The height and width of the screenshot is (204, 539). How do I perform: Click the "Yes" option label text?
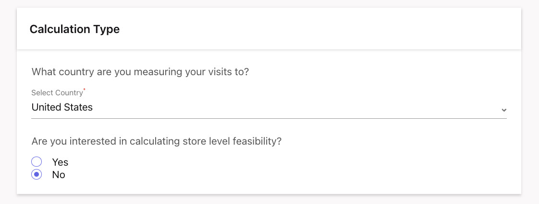pos(60,162)
